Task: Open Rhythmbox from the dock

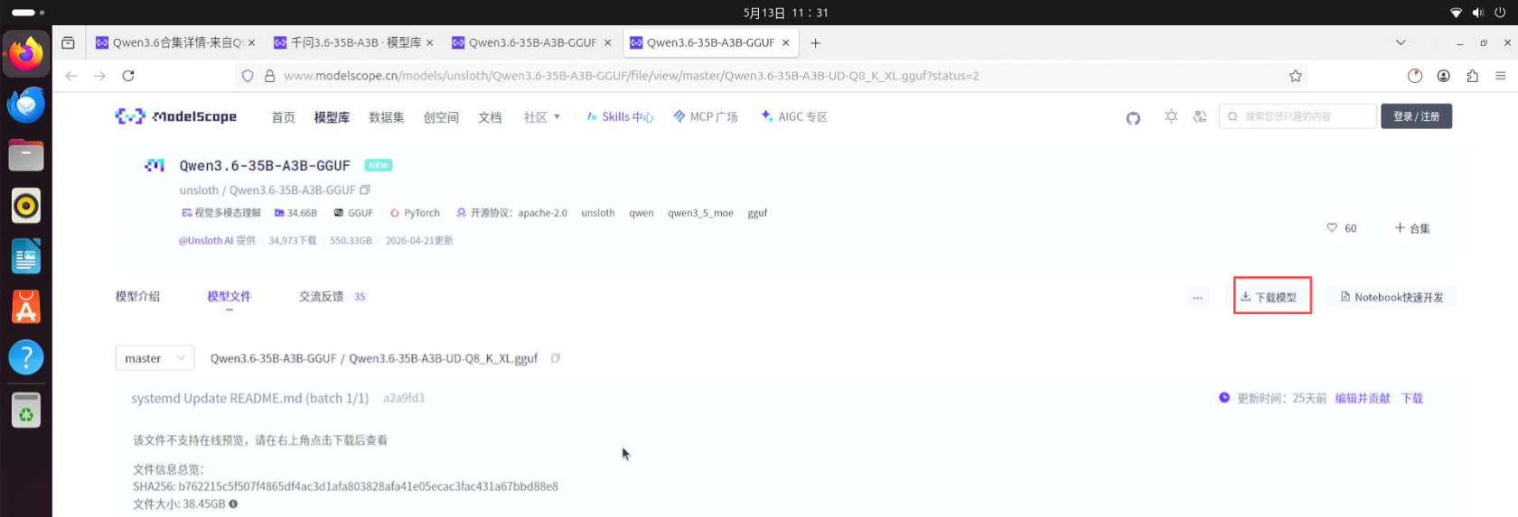Action: (x=26, y=206)
